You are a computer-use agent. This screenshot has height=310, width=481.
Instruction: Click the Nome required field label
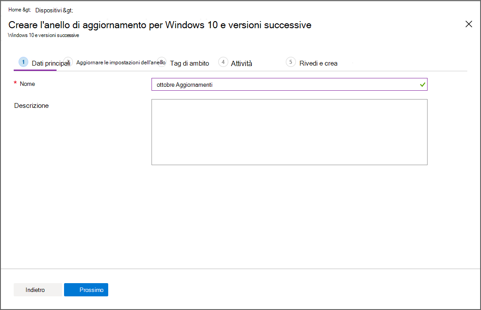tap(27, 84)
